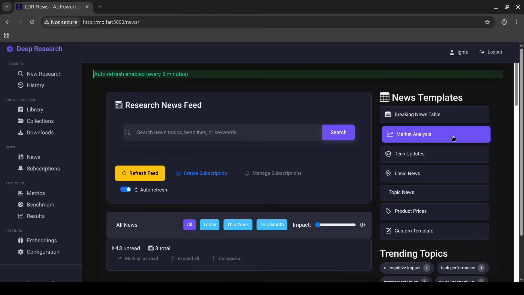Open the browser tab search dropdown

tap(7, 7)
